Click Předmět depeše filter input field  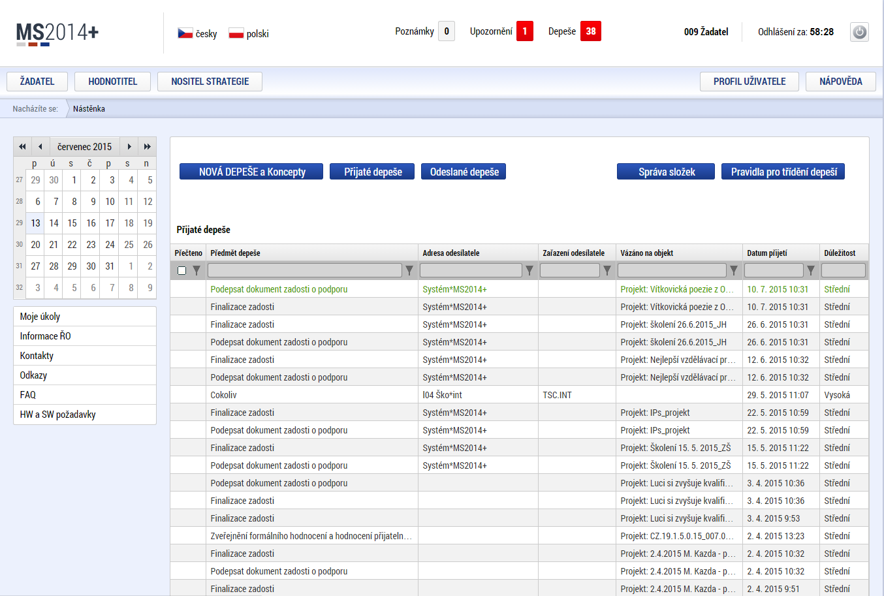point(305,270)
